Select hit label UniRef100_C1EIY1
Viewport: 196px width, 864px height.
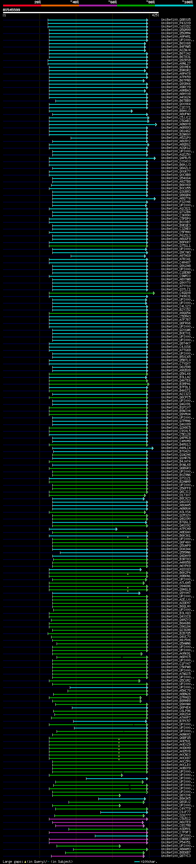tap(176, 107)
